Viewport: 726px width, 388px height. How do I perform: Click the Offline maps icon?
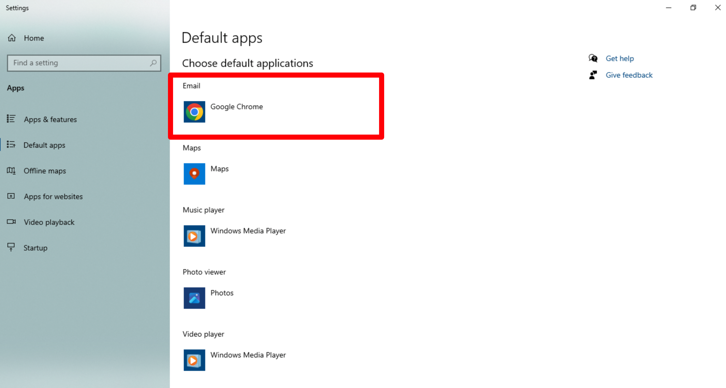pyautogui.click(x=11, y=170)
